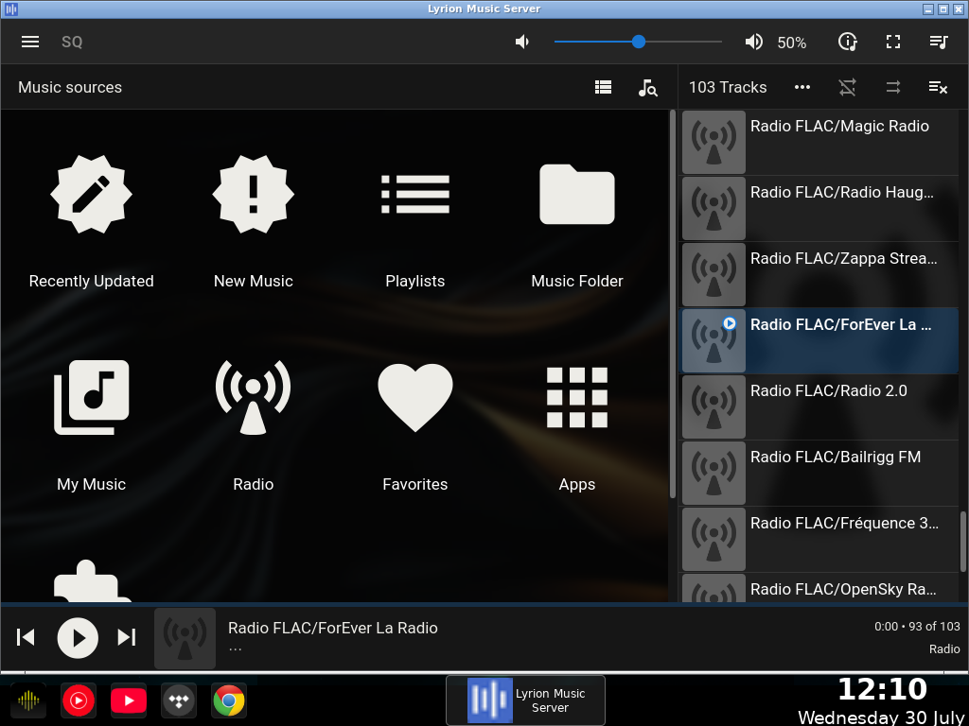Open Apps grid

click(577, 426)
